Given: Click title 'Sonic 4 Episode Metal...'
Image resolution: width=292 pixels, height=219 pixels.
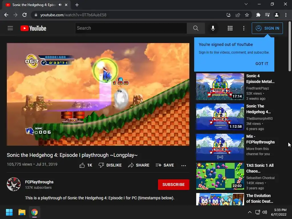Looking at the screenshot, I should coord(260,79).
